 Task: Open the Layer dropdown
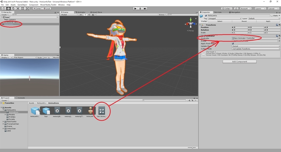[264, 18]
